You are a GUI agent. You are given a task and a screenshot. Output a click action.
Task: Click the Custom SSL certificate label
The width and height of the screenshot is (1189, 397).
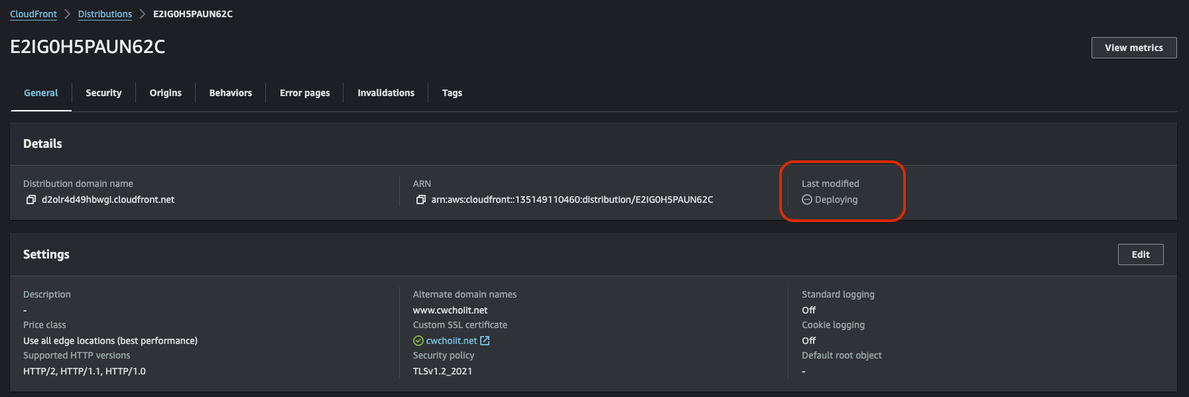(460, 325)
